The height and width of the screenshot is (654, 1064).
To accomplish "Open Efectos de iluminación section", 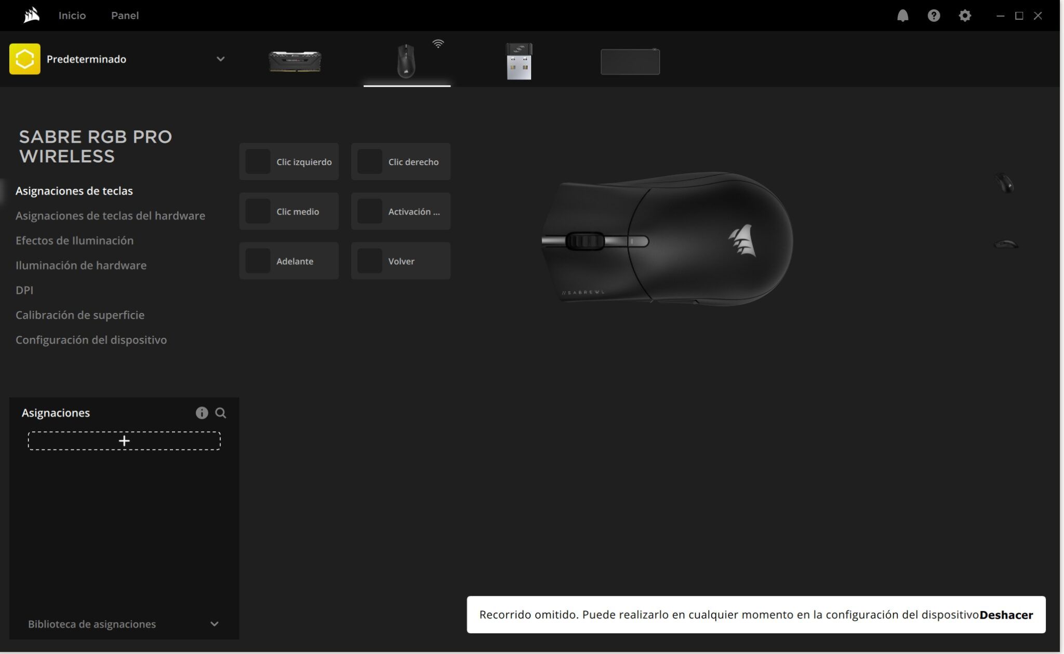I will coord(74,241).
